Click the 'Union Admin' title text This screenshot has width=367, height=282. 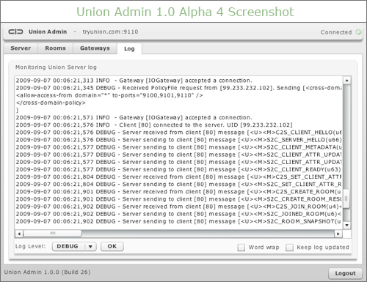pos(48,31)
